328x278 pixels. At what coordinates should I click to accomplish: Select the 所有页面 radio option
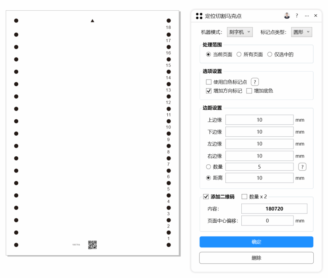239,54
